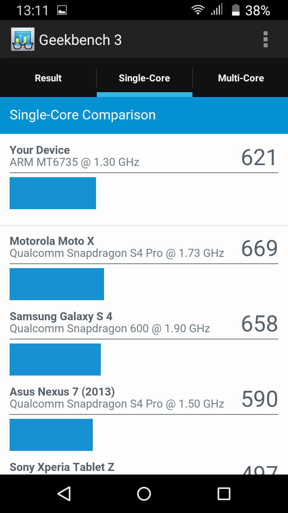Viewport: 288px width, 513px height.
Task: Tap the battery indicator icon
Action: (x=236, y=10)
